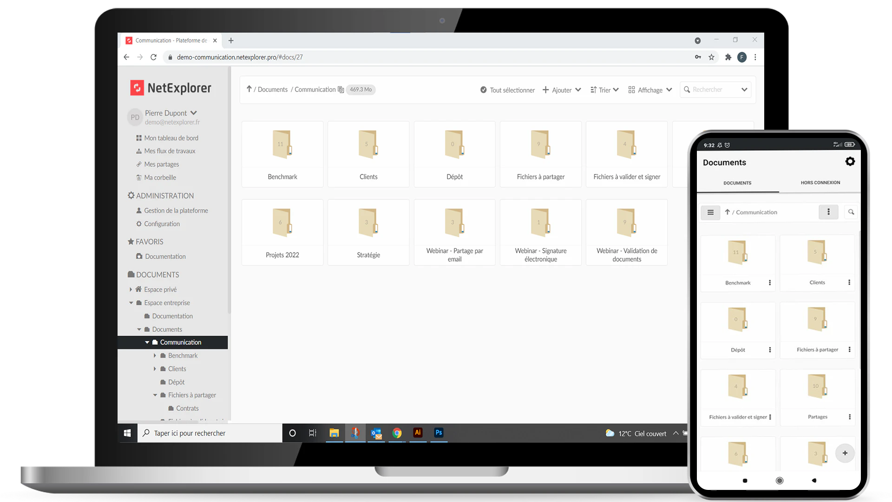Expand Benchmark tree node in sidebar
This screenshot has height=502, width=892.
coord(155,356)
